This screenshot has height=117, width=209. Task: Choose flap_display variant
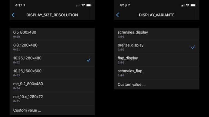click(156, 60)
